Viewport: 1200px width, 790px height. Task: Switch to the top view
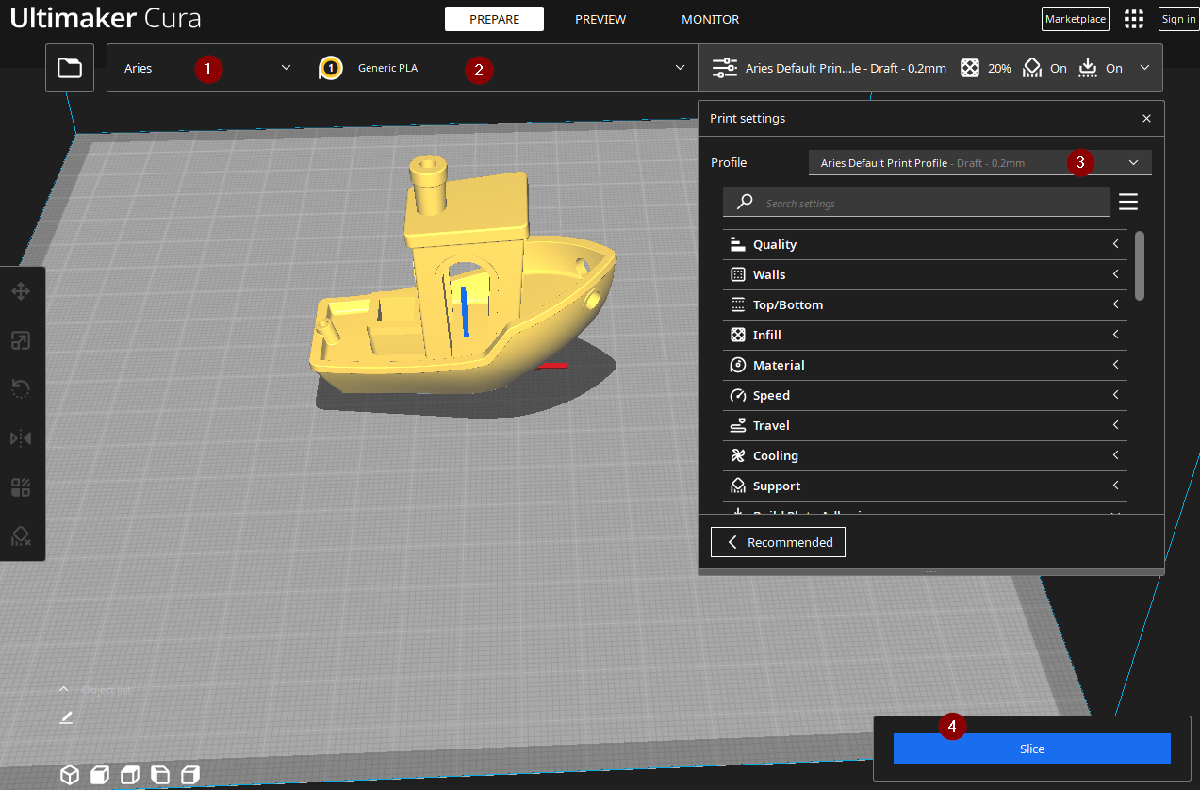click(x=130, y=775)
